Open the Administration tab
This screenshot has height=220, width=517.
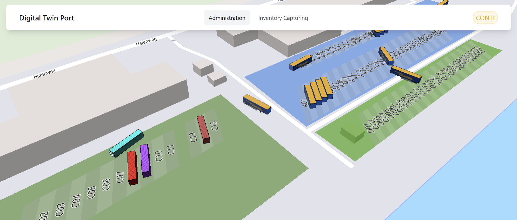point(227,18)
